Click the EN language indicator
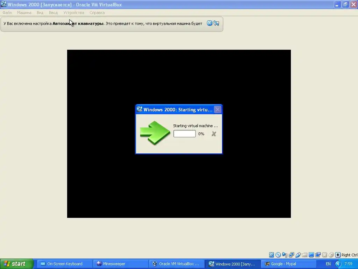The width and height of the screenshot is (358, 269). click(328, 264)
